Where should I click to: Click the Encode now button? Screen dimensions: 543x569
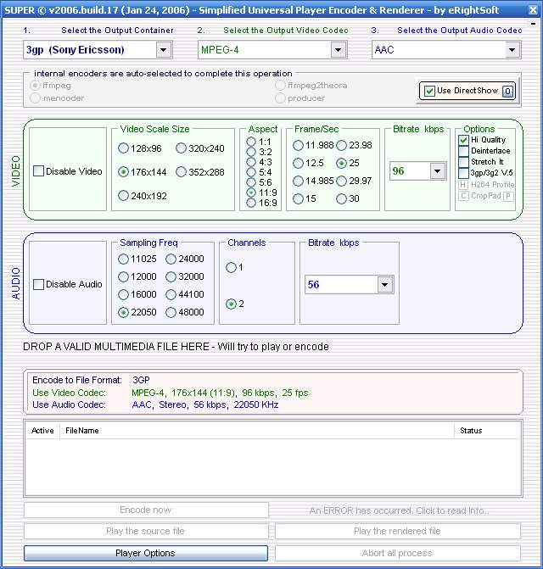tap(146, 510)
